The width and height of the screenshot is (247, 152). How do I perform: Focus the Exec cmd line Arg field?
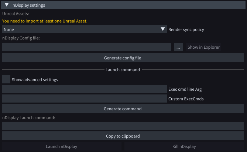coord(85,89)
